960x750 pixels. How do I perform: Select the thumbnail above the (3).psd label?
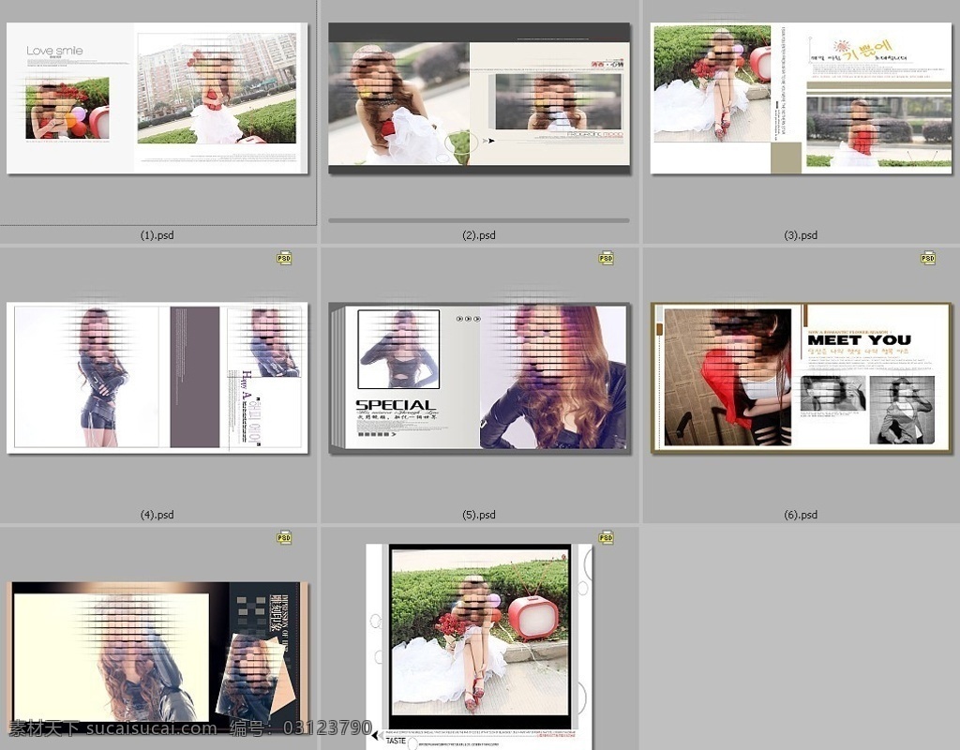point(801,97)
